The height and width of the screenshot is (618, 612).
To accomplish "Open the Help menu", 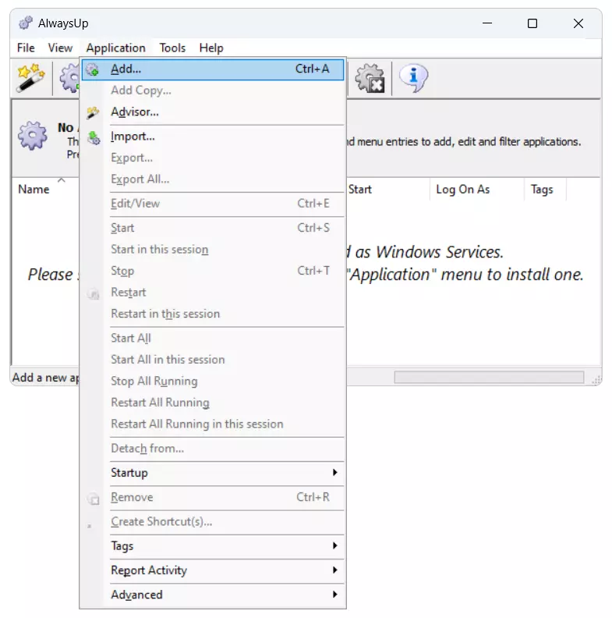I will tap(211, 48).
